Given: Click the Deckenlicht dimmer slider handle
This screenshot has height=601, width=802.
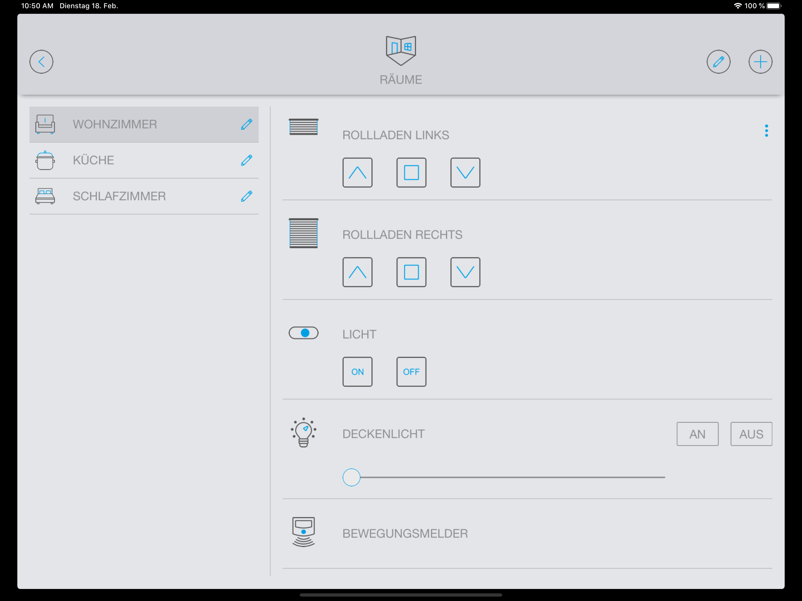Looking at the screenshot, I should click(351, 477).
